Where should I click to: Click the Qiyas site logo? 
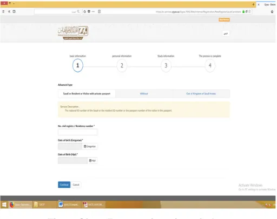tap(73, 33)
